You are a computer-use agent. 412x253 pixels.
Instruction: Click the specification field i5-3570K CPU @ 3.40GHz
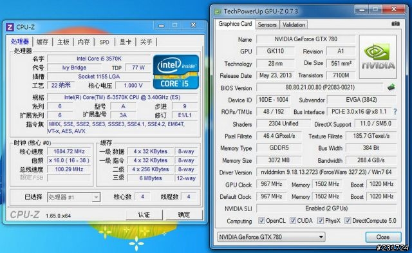point(122,97)
